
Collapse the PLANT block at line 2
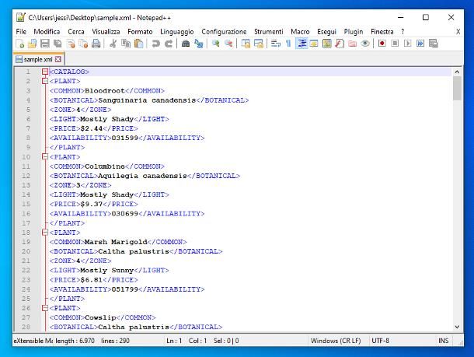(45, 81)
